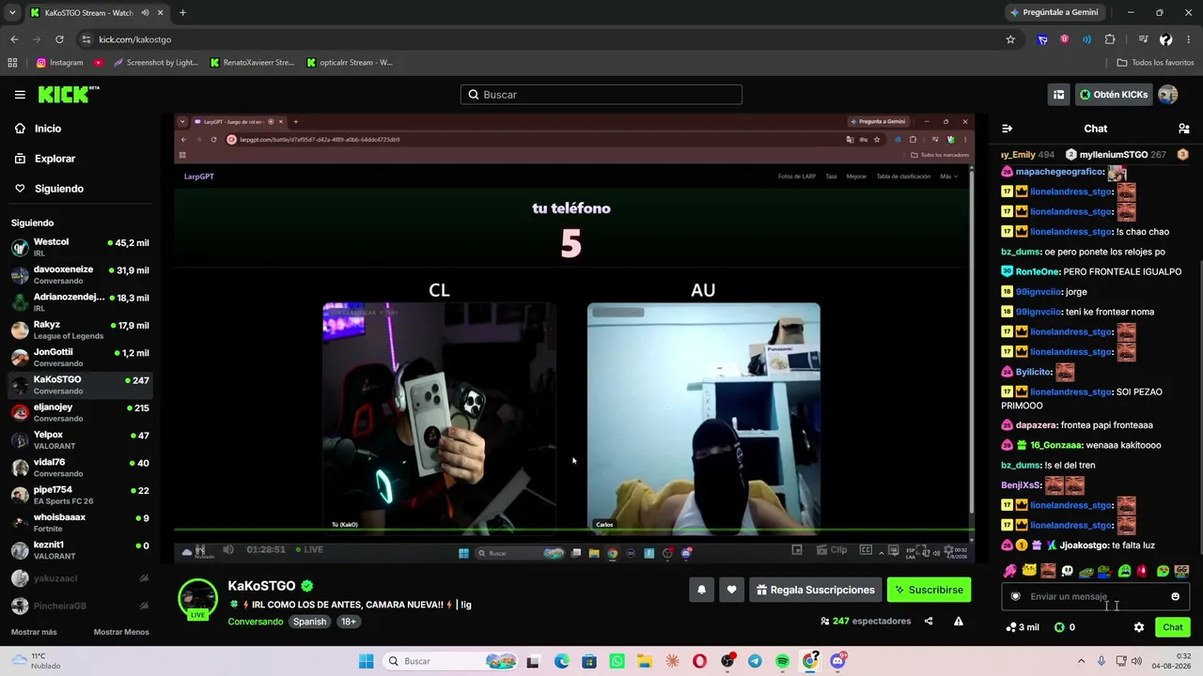Click the notification bell for KaKoSTGO
The height and width of the screenshot is (676, 1203).
click(701, 590)
